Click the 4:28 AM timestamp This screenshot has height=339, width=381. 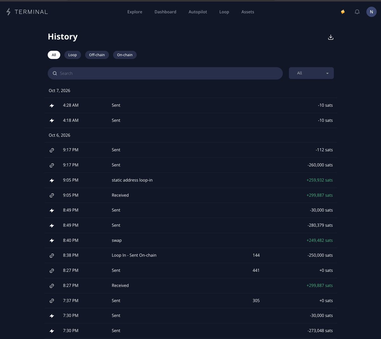pos(70,105)
